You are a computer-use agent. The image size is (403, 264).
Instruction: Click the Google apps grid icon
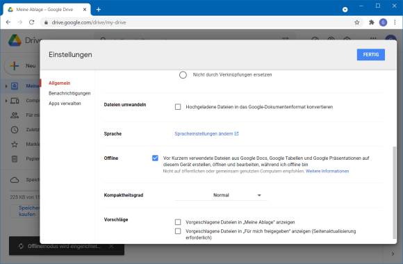click(x=373, y=39)
